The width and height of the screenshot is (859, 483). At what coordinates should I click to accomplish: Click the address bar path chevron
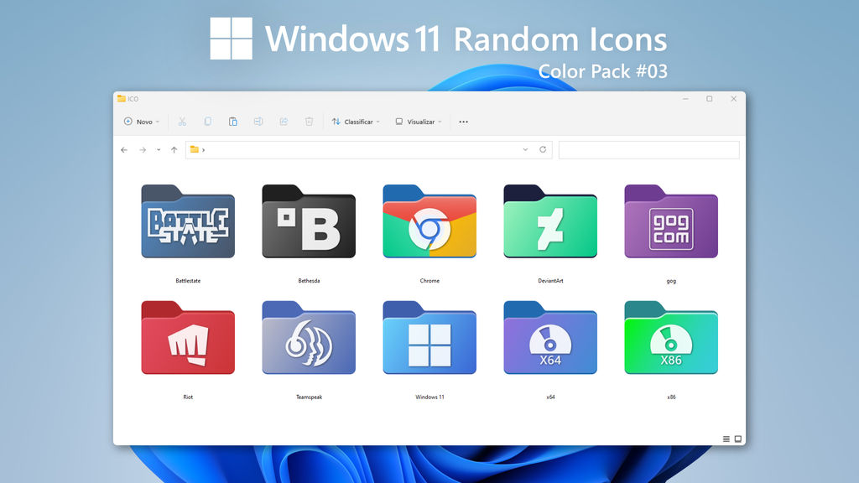pyautogui.click(x=203, y=150)
